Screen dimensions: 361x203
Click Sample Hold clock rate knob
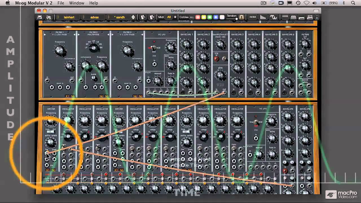pos(220,44)
